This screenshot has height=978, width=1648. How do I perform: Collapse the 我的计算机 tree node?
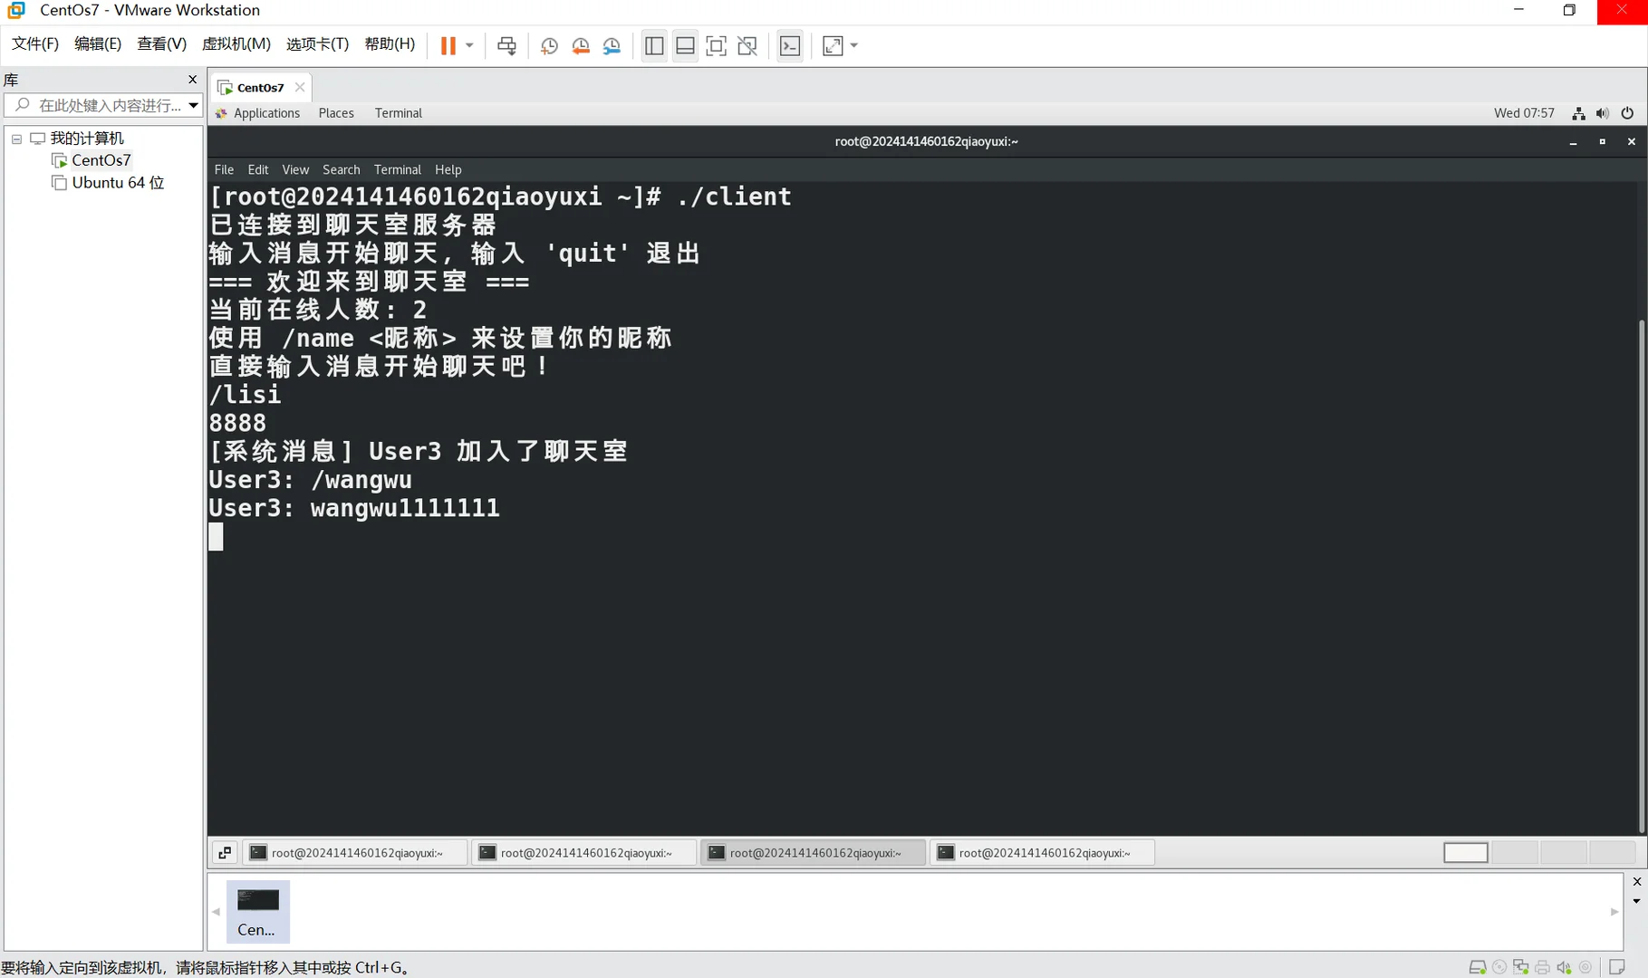16,139
